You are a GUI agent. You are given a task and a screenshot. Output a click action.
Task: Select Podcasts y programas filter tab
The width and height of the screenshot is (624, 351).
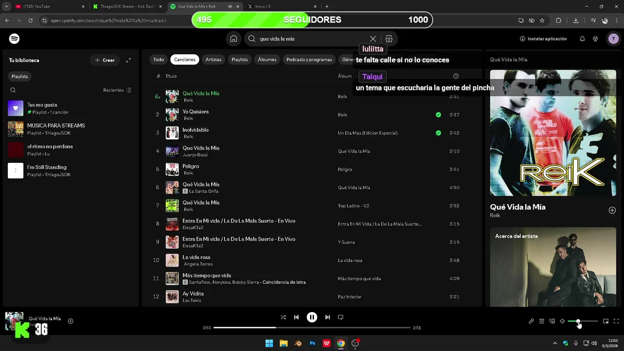pyautogui.click(x=309, y=59)
